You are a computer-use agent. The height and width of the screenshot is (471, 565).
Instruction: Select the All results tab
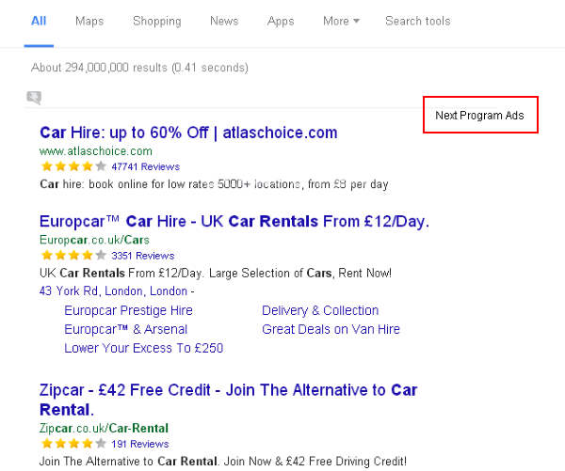[x=39, y=21]
